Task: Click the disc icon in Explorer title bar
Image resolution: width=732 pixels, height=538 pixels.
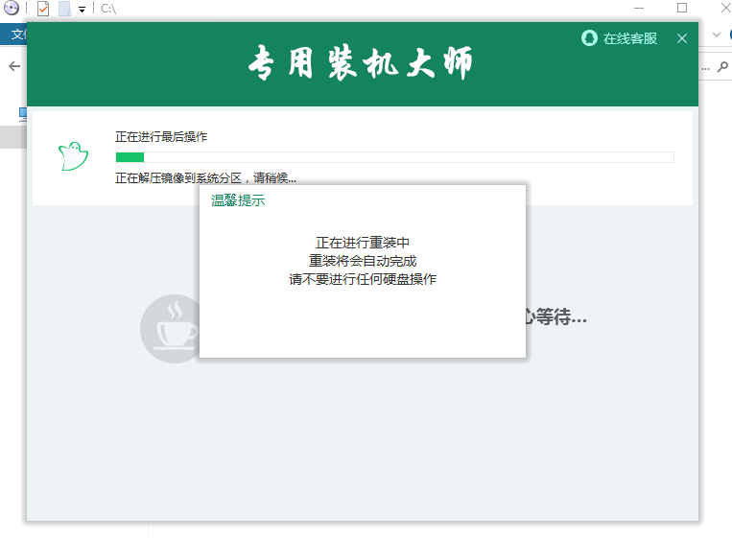Action: (12, 8)
